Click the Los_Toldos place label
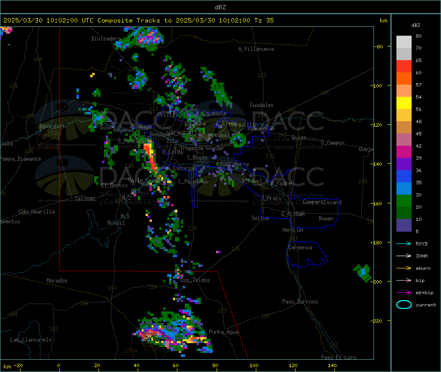 195,280
